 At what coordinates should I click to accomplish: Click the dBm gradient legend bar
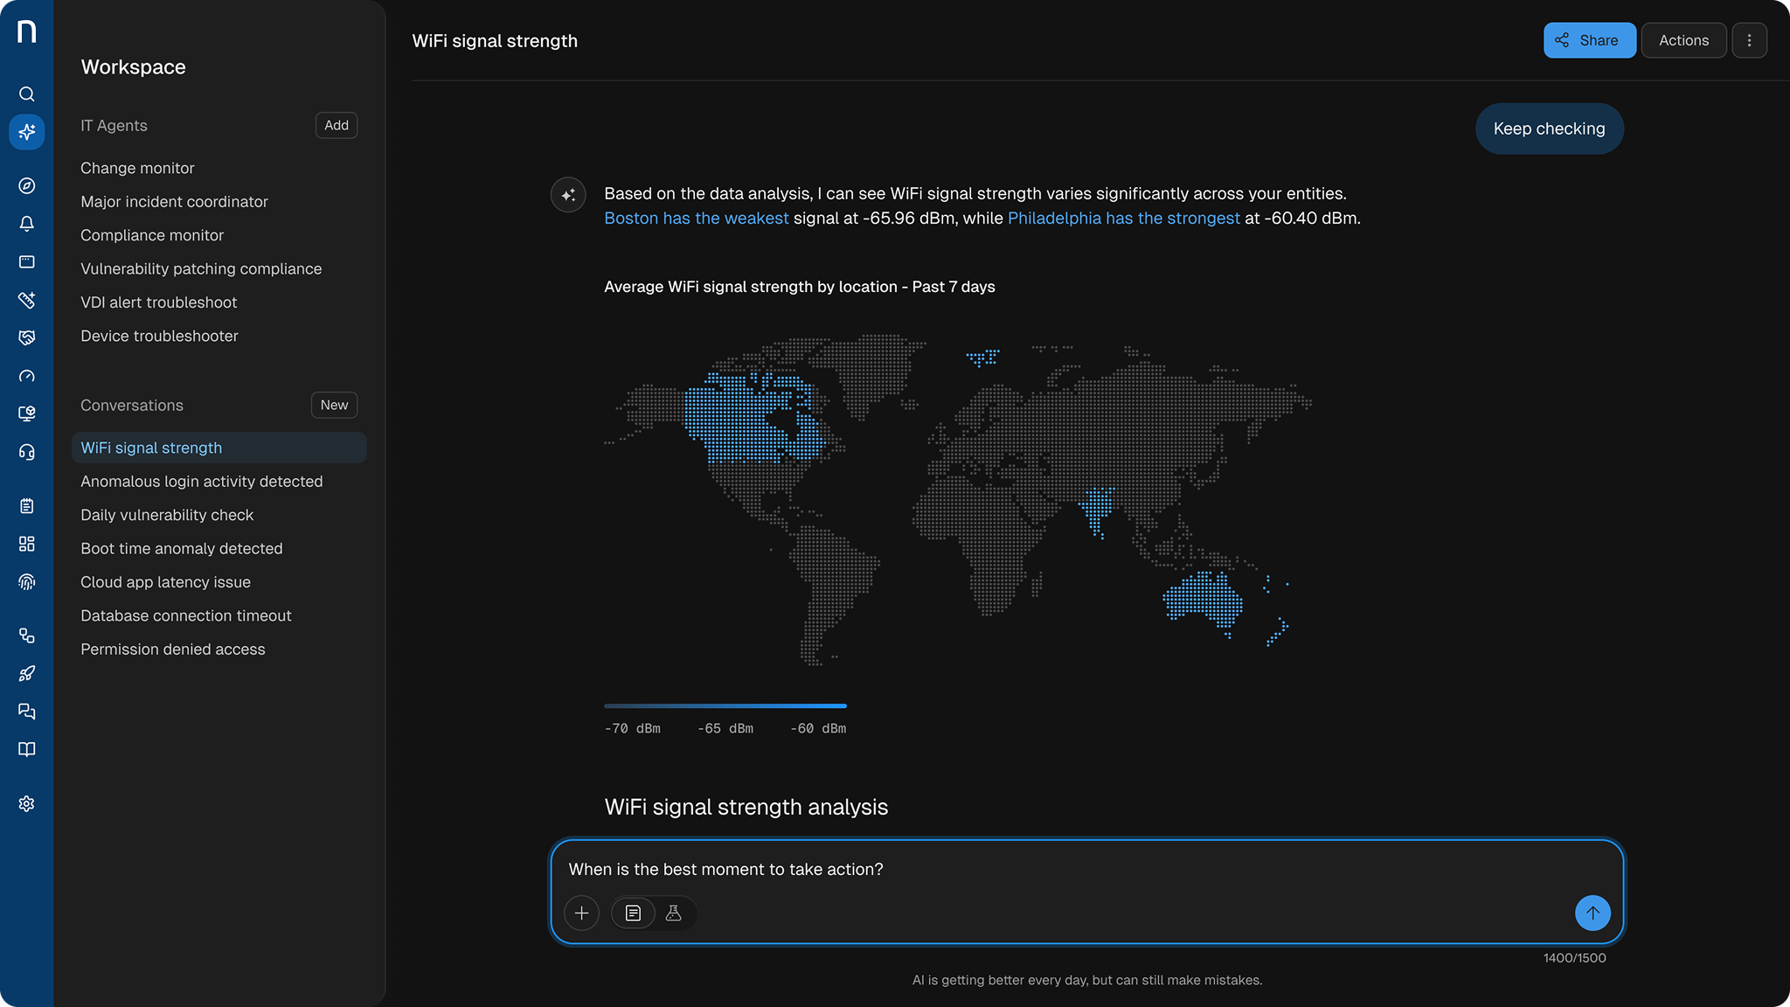pos(725,706)
